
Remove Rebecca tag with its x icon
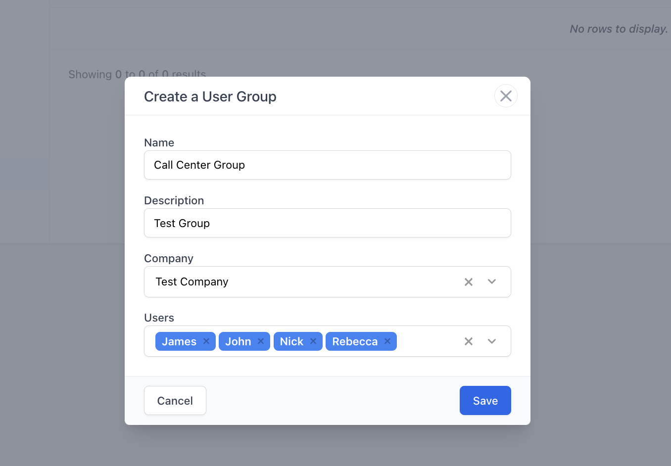click(387, 341)
